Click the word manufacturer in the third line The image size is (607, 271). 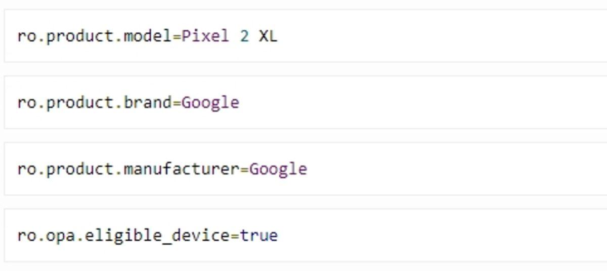[181, 169]
